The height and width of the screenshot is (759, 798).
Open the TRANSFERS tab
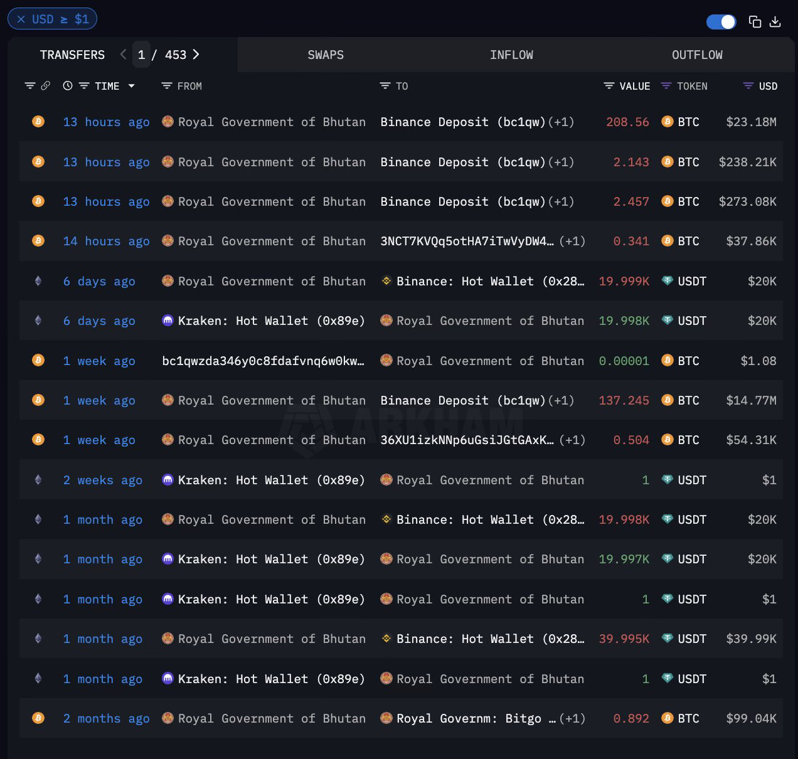(72, 55)
